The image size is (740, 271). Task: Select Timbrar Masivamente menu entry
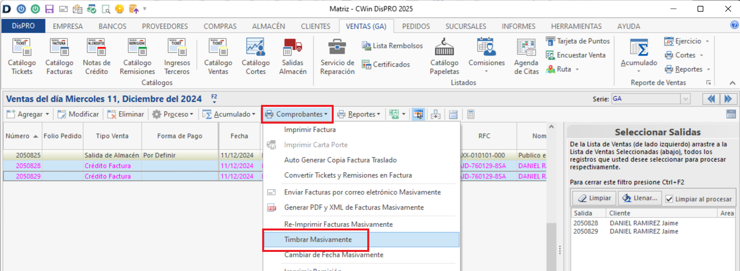point(318,239)
